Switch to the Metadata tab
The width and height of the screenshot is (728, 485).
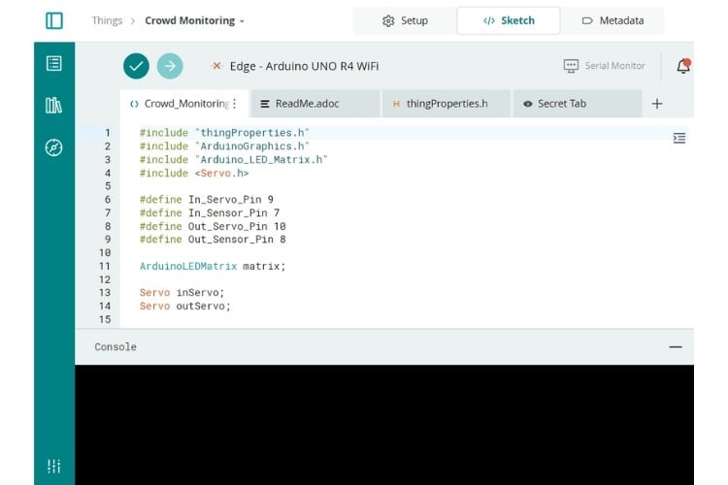(612, 20)
